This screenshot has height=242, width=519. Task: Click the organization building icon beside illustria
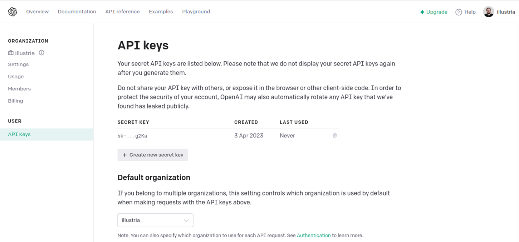[10, 53]
